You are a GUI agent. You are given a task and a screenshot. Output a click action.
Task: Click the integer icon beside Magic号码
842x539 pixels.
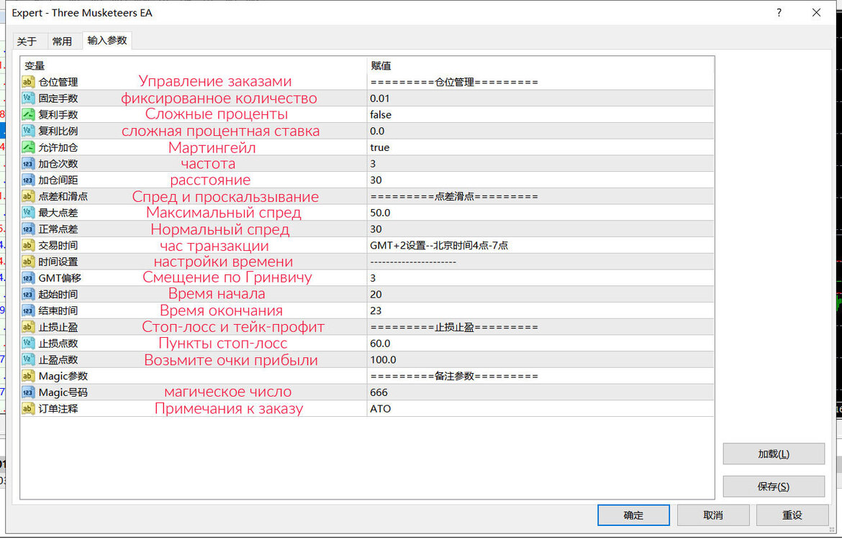pyautogui.click(x=28, y=392)
